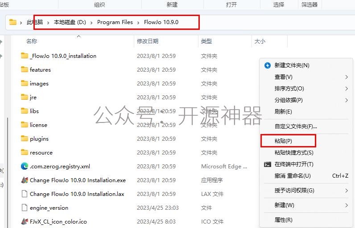Select the file name engine_version

pos(49,208)
